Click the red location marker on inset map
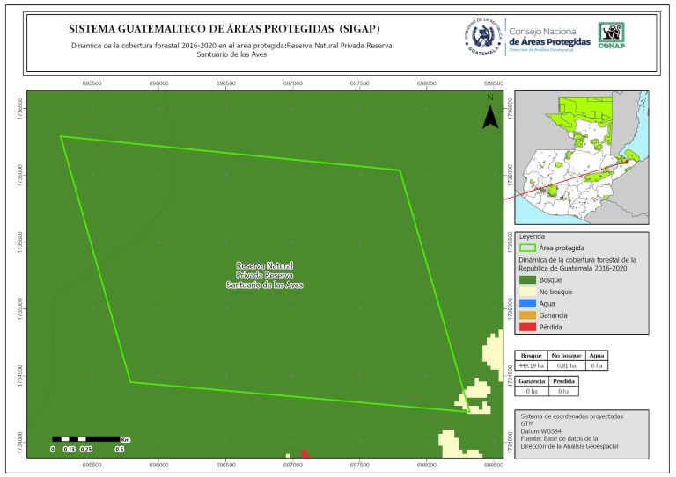The height and width of the screenshot is (477, 676). click(626, 161)
